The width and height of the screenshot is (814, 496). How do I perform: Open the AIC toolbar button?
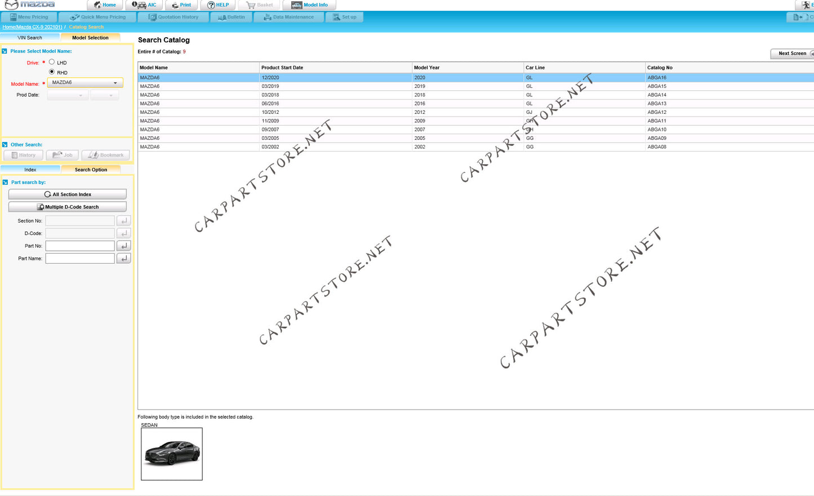coord(135,5)
